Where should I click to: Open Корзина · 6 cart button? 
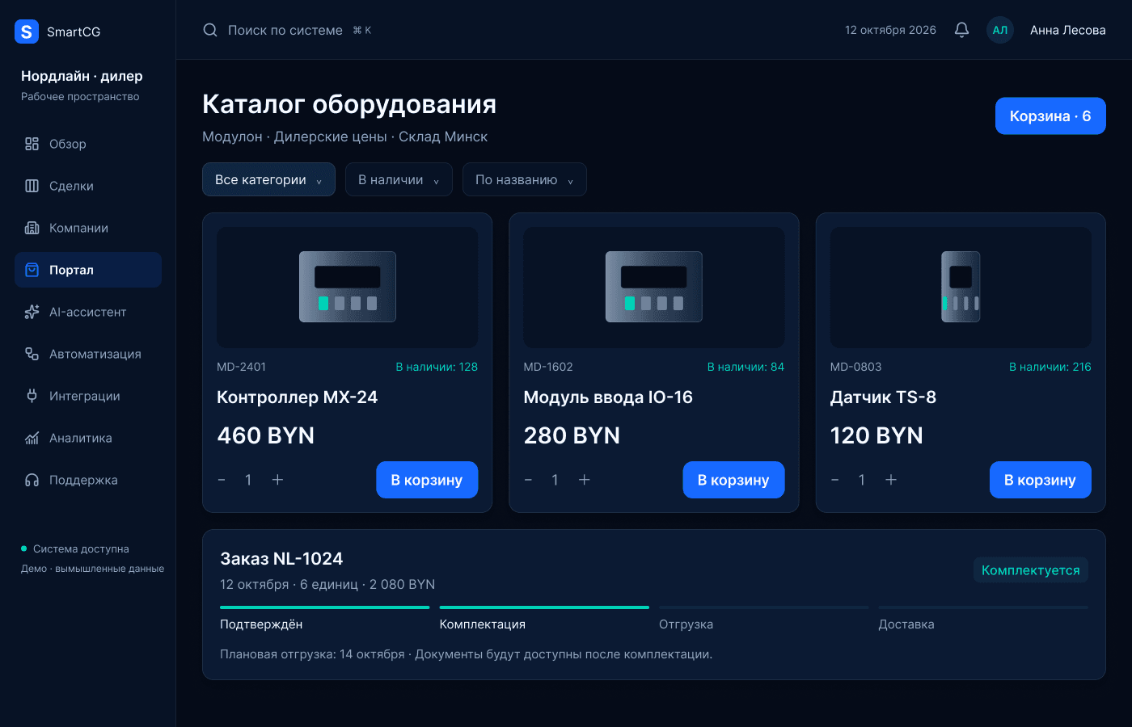[1050, 116]
